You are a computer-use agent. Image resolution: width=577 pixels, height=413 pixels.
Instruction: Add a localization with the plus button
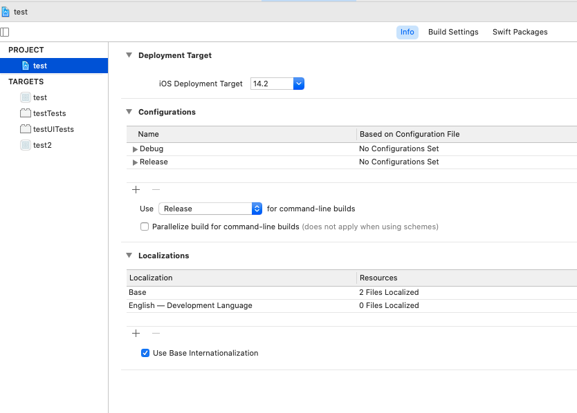136,333
